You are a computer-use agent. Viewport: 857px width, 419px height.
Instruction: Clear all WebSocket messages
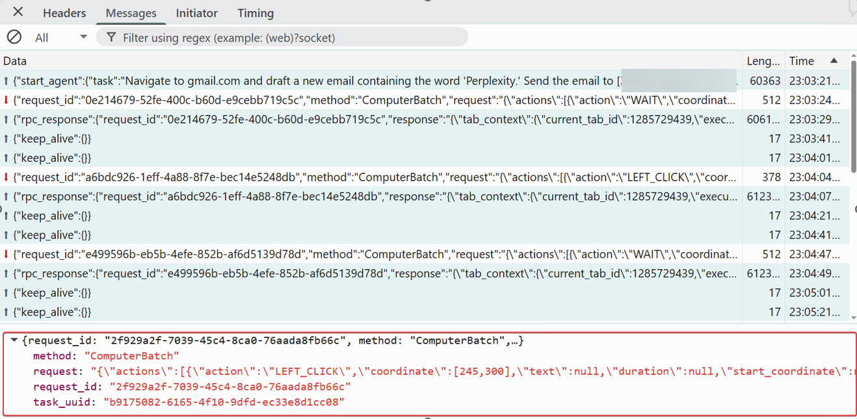click(x=14, y=37)
